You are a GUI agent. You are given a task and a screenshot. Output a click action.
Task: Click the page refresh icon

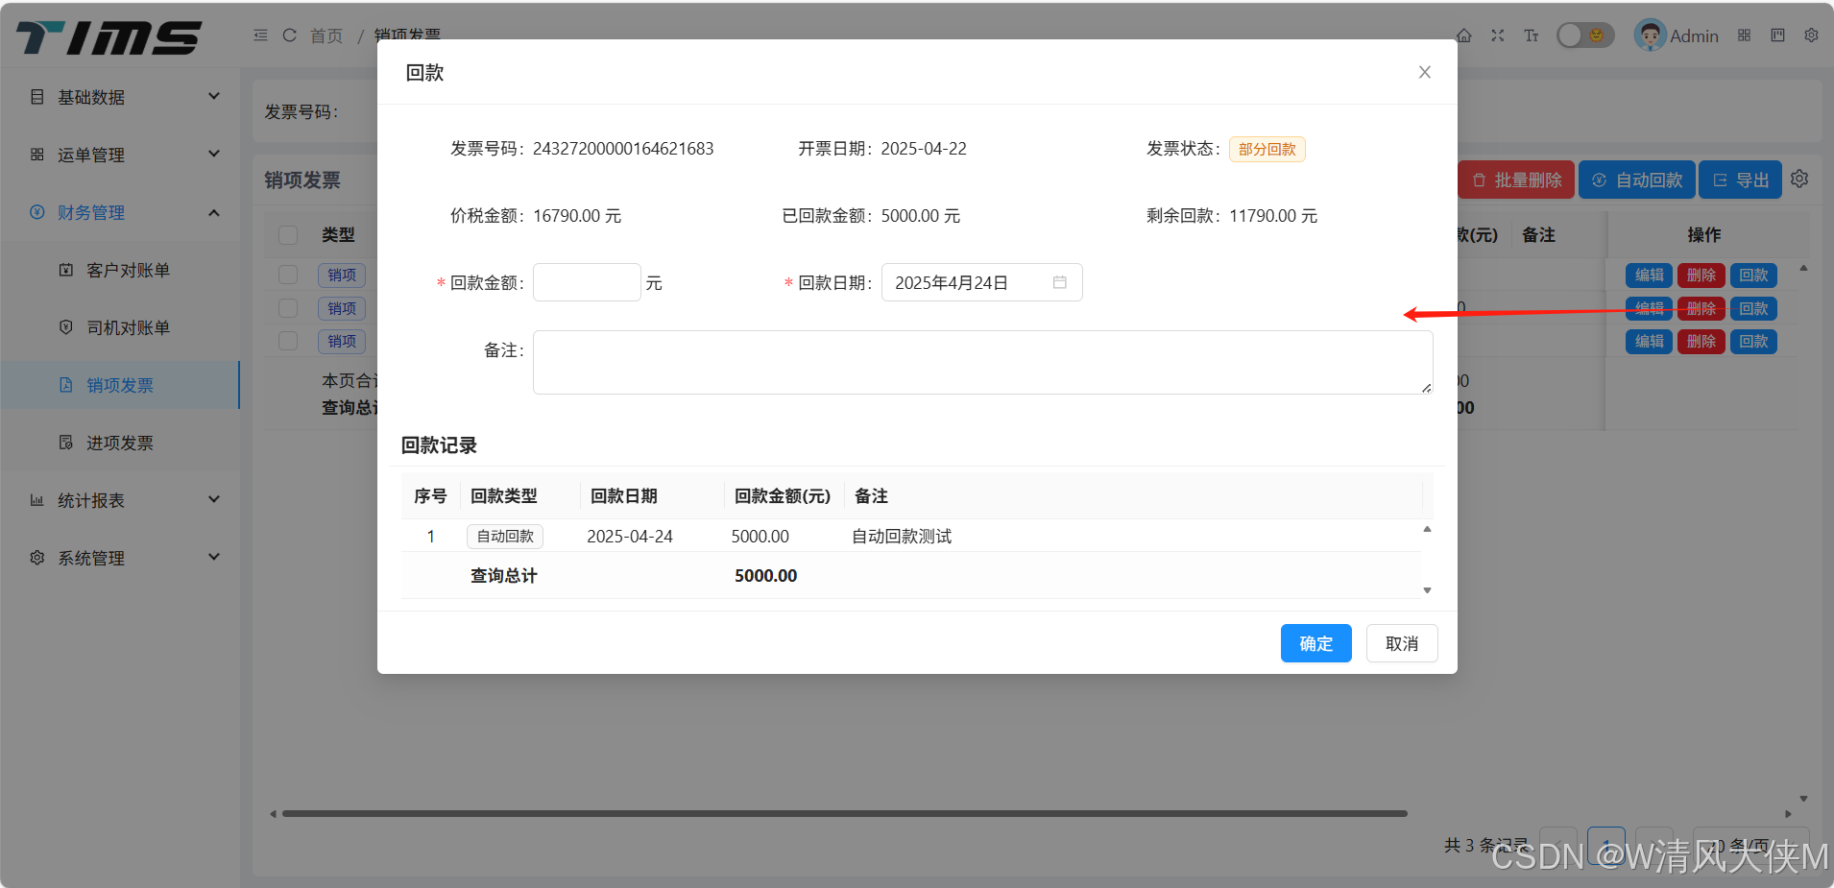[289, 36]
